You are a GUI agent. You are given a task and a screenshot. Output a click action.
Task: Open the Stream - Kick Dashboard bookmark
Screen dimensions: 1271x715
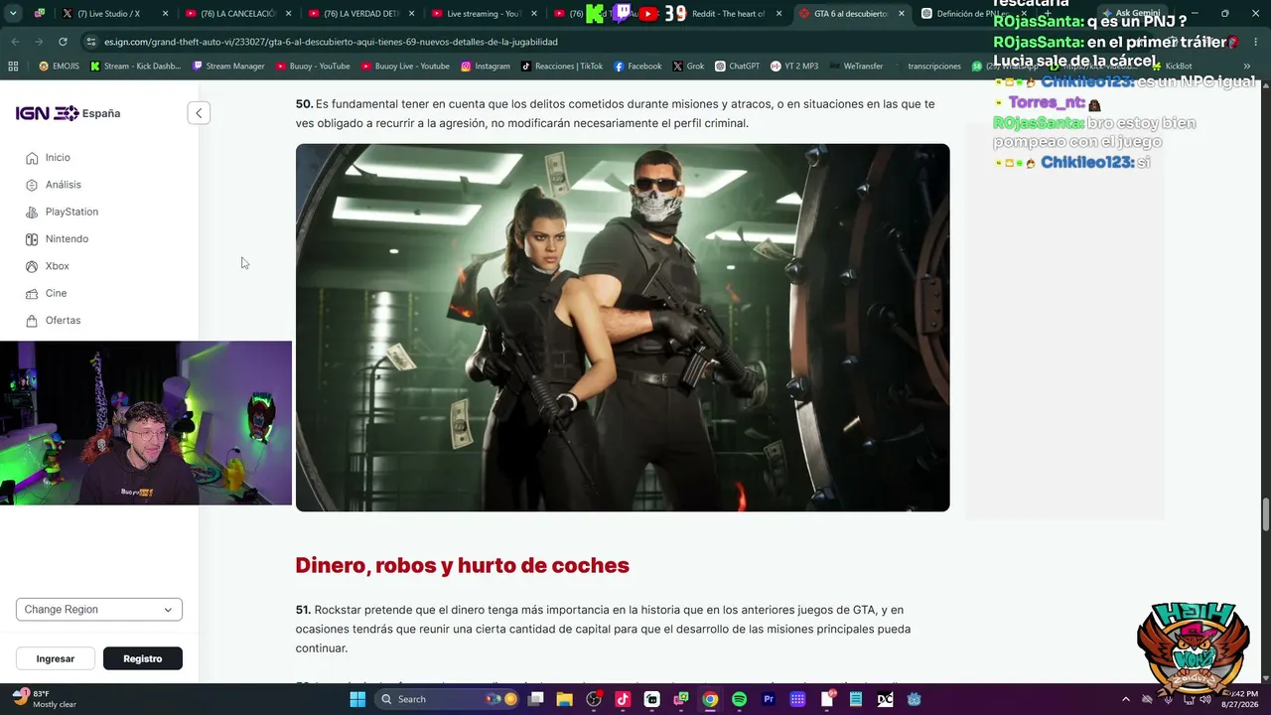point(136,67)
